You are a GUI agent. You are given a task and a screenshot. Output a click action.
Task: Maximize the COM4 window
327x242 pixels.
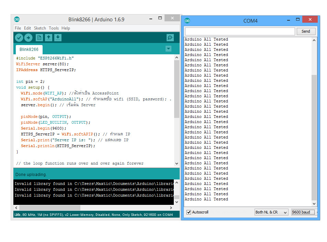[x=298, y=19]
